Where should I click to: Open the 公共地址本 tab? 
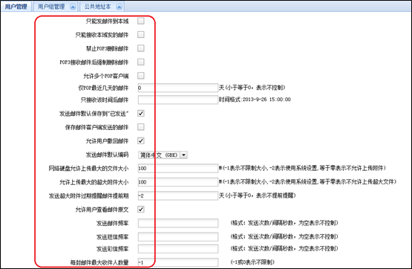[x=97, y=7]
